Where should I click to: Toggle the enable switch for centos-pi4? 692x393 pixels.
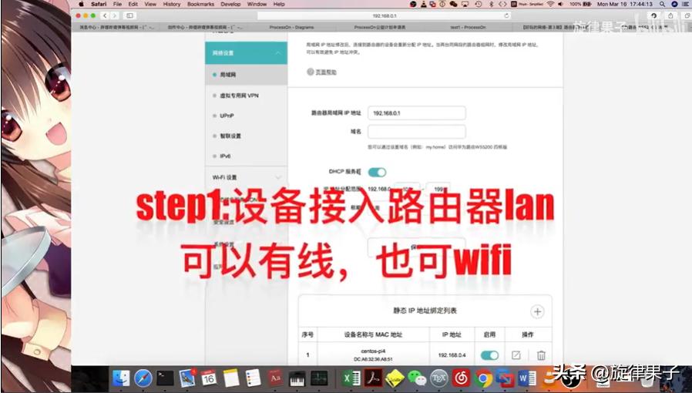489,355
